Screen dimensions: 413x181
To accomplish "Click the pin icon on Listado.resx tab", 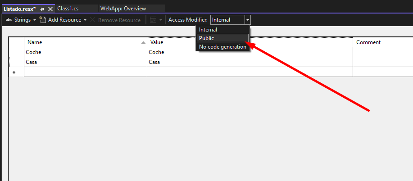I will point(42,9).
